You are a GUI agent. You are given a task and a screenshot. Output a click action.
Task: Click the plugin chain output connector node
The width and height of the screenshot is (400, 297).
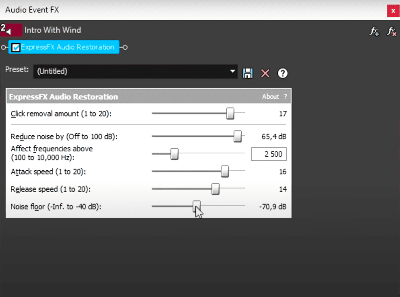point(125,47)
